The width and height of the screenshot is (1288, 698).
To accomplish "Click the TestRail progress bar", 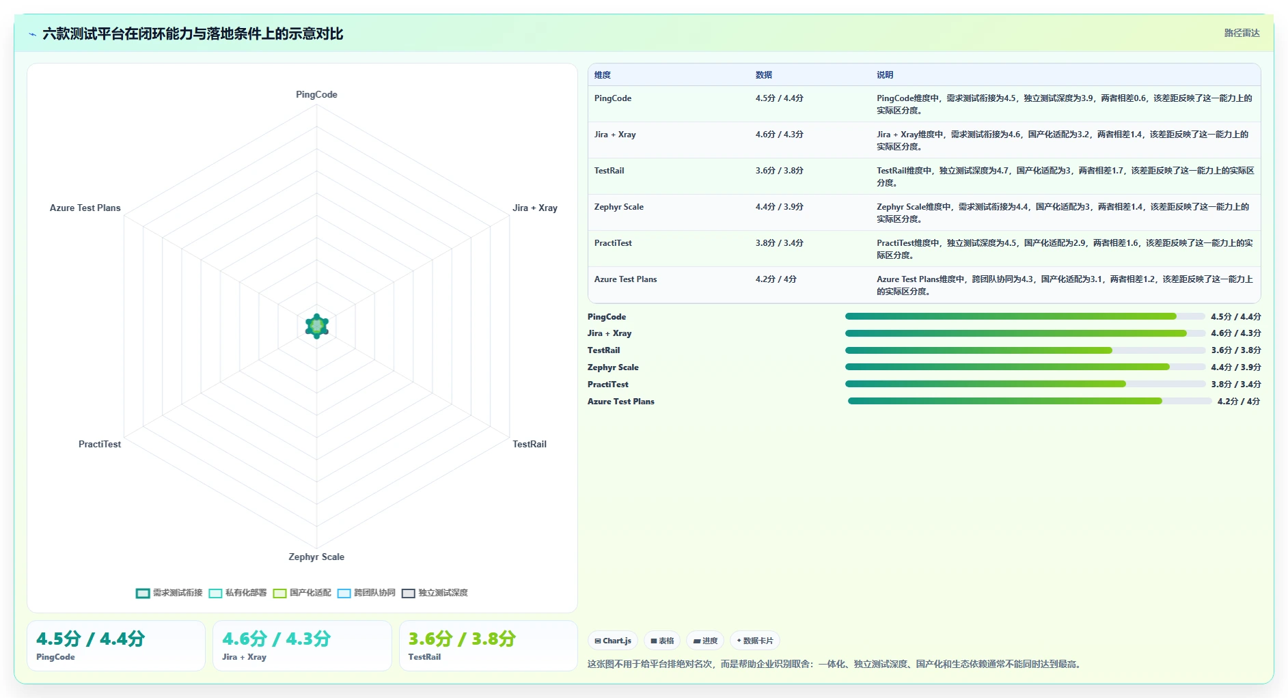I will (x=1025, y=350).
